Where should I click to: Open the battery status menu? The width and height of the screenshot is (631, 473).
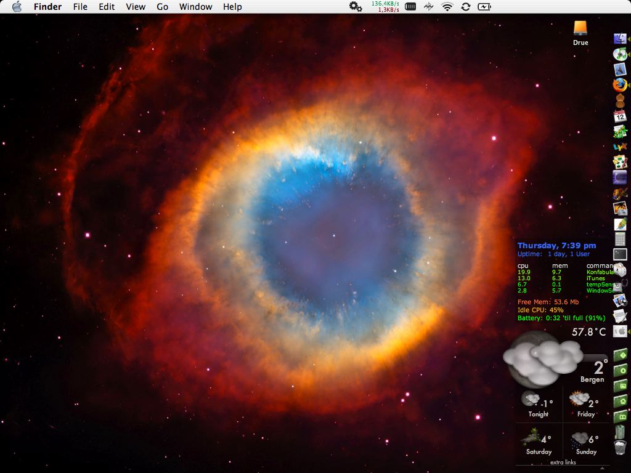(485, 7)
